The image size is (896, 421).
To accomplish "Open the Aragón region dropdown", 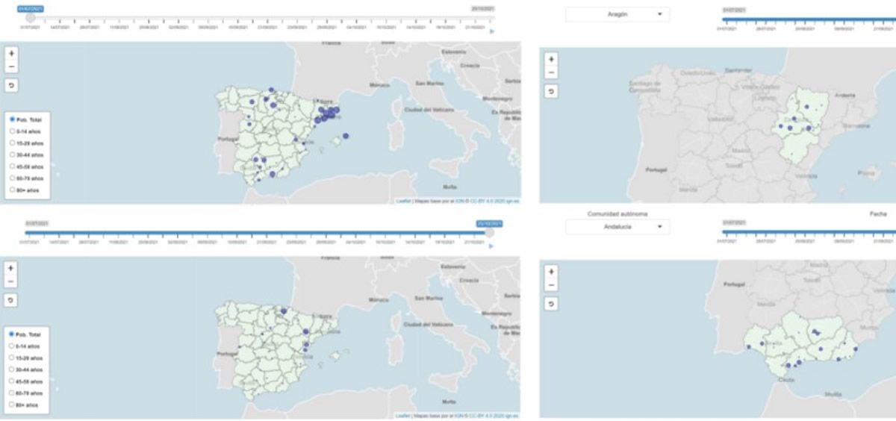I will [617, 14].
